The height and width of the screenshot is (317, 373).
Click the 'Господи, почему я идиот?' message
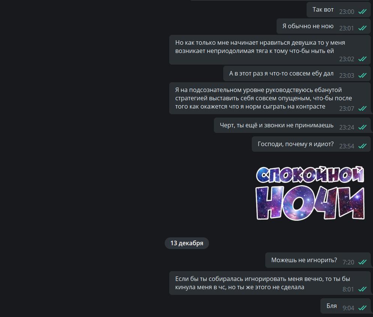coord(311,144)
